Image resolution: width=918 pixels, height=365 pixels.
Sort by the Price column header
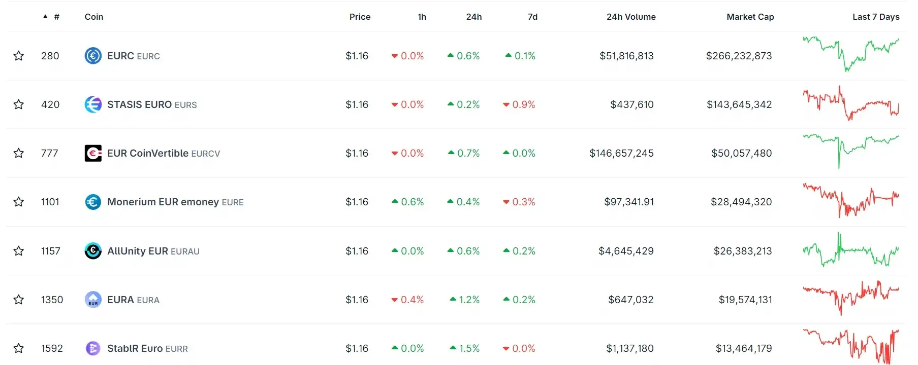pyautogui.click(x=360, y=17)
